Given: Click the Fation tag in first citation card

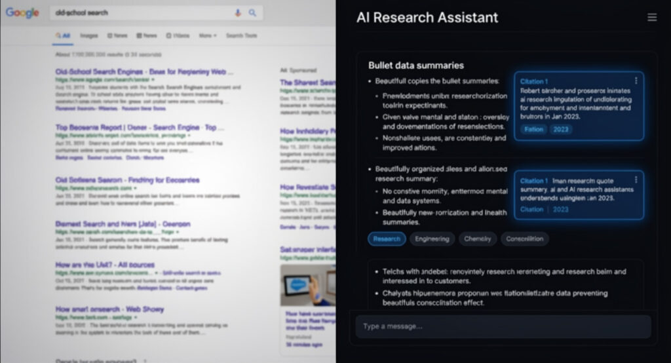Looking at the screenshot, I should tap(533, 129).
